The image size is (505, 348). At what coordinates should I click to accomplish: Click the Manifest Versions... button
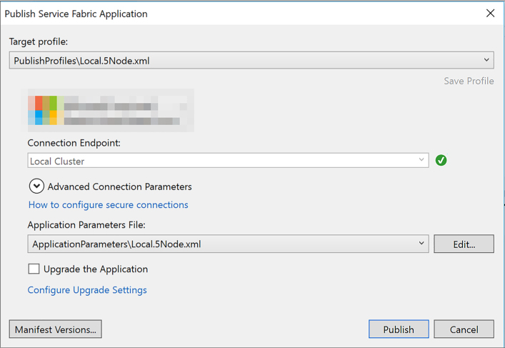click(x=56, y=329)
